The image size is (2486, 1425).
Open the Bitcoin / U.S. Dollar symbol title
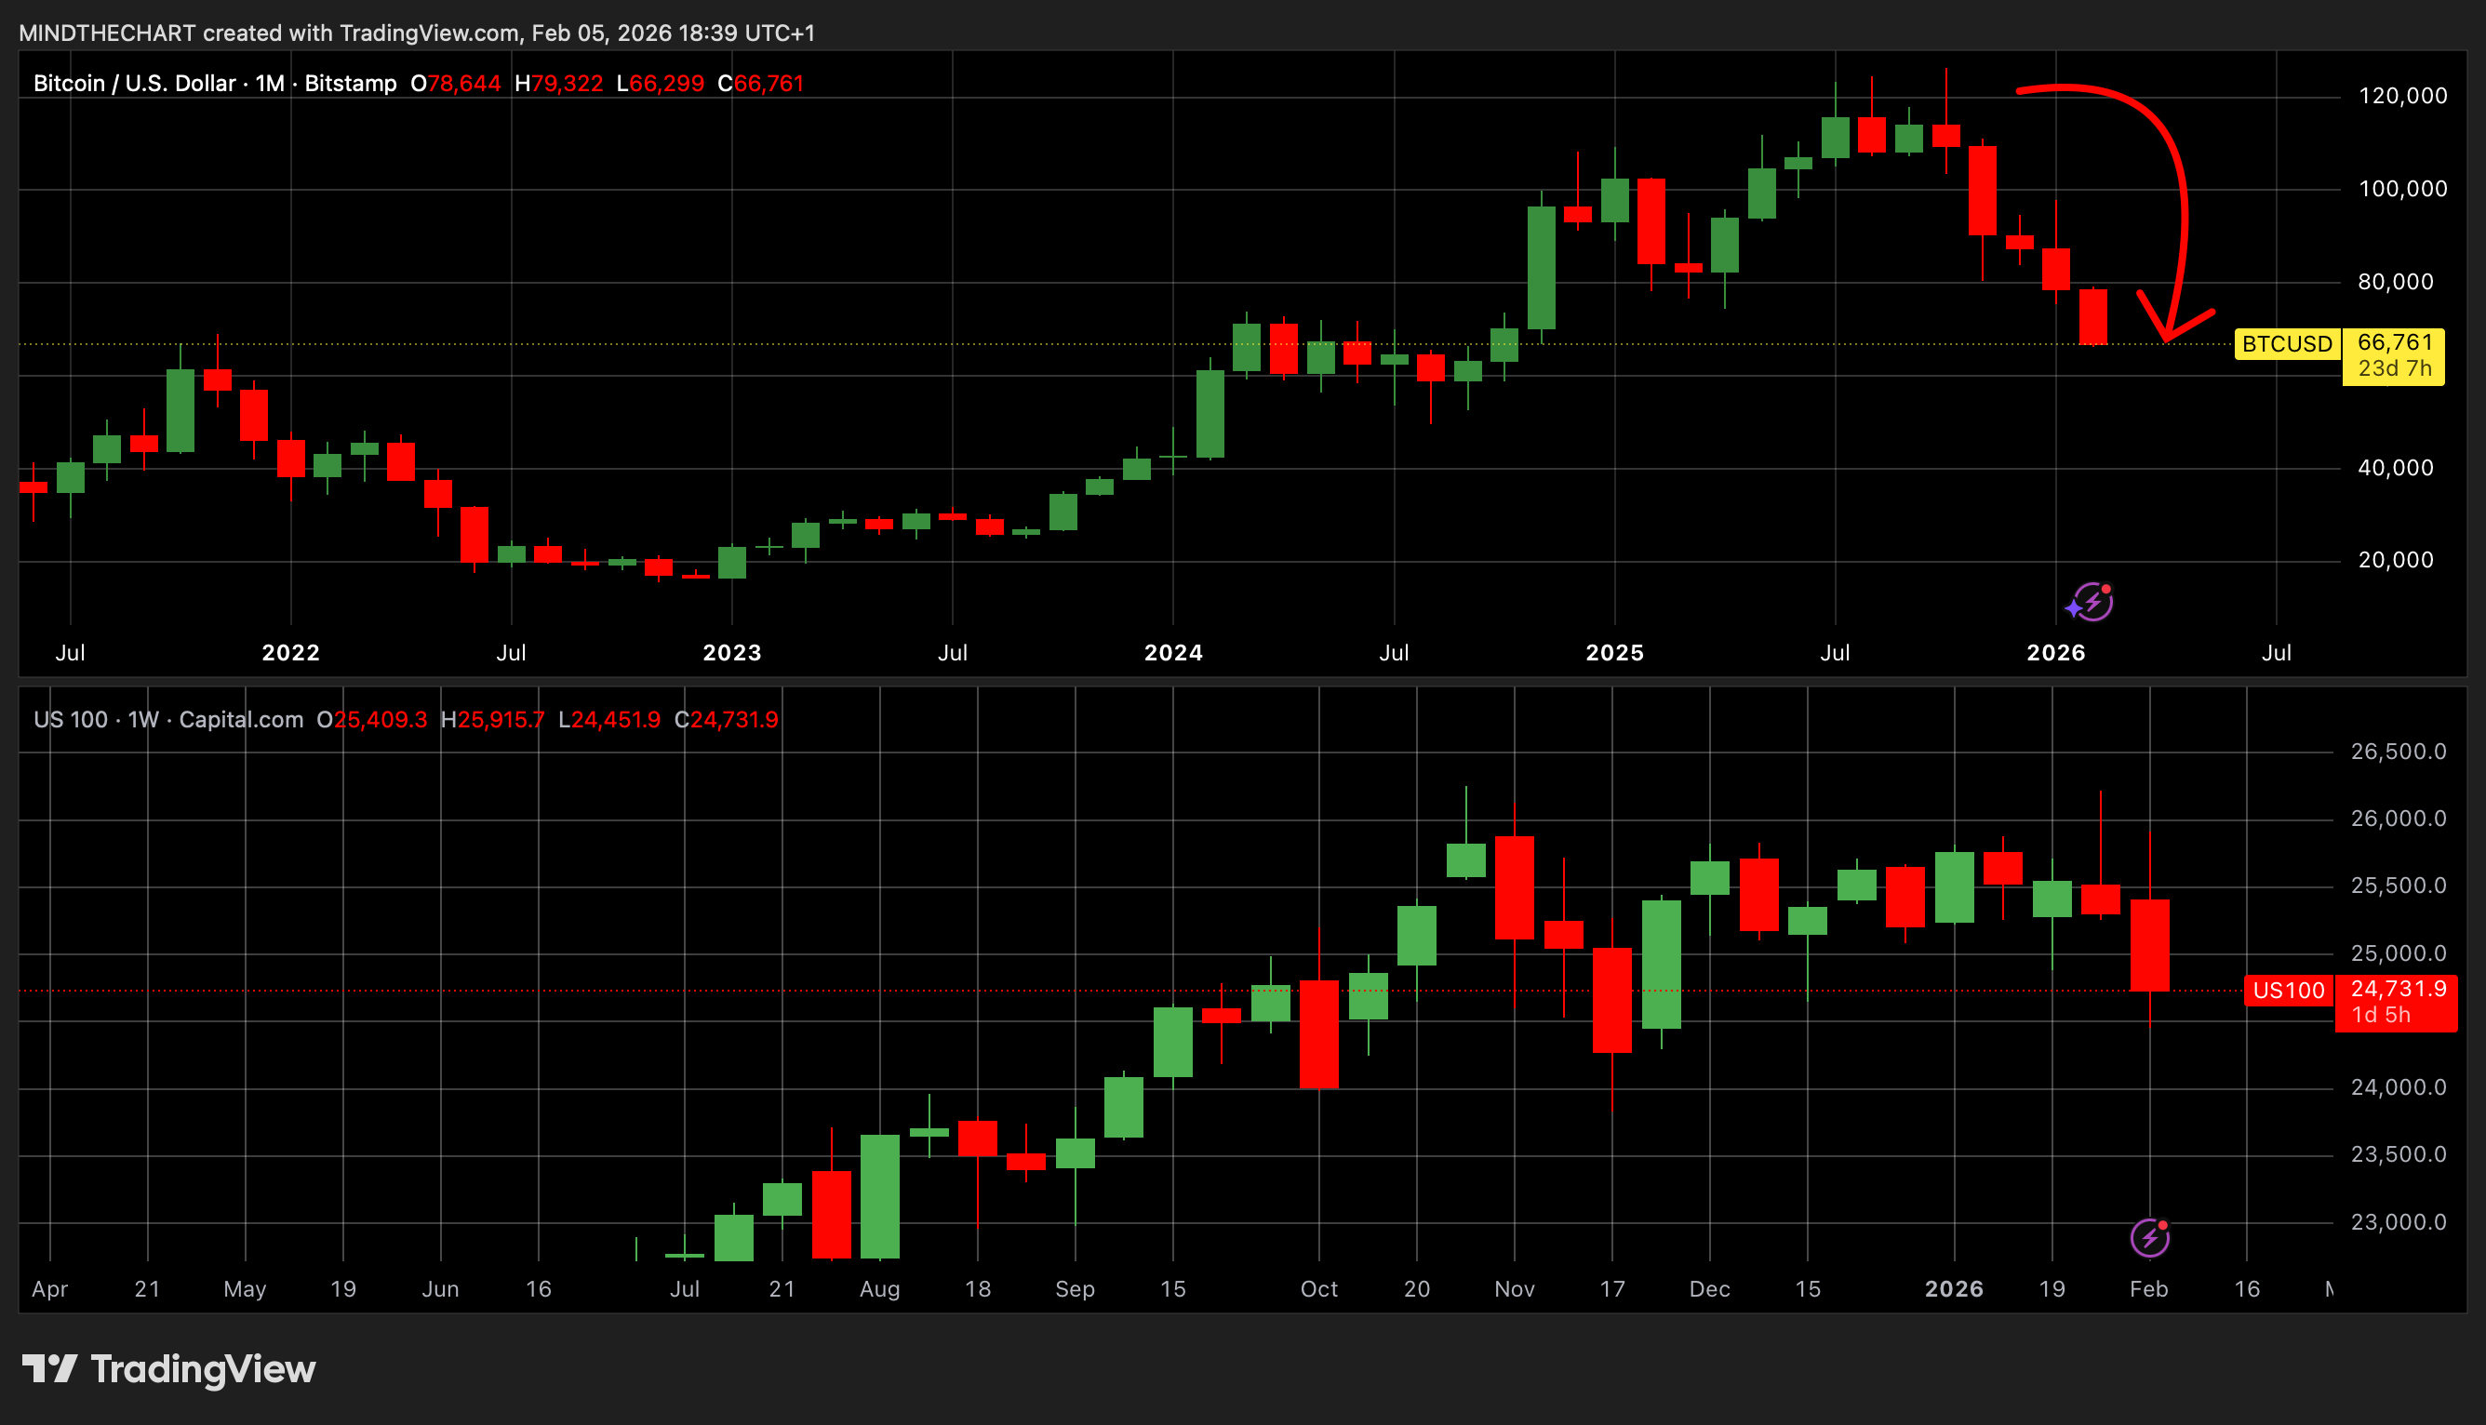tap(134, 83)
